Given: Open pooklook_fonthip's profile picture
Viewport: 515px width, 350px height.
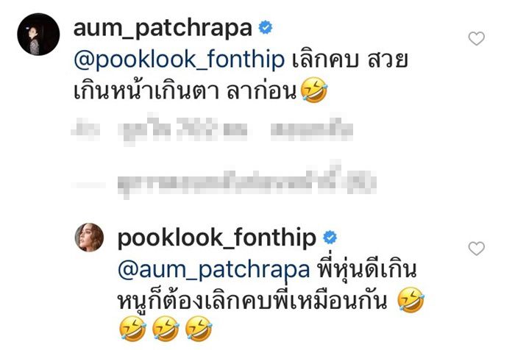Looking at the screenshot, I should [x=89, y=237].
